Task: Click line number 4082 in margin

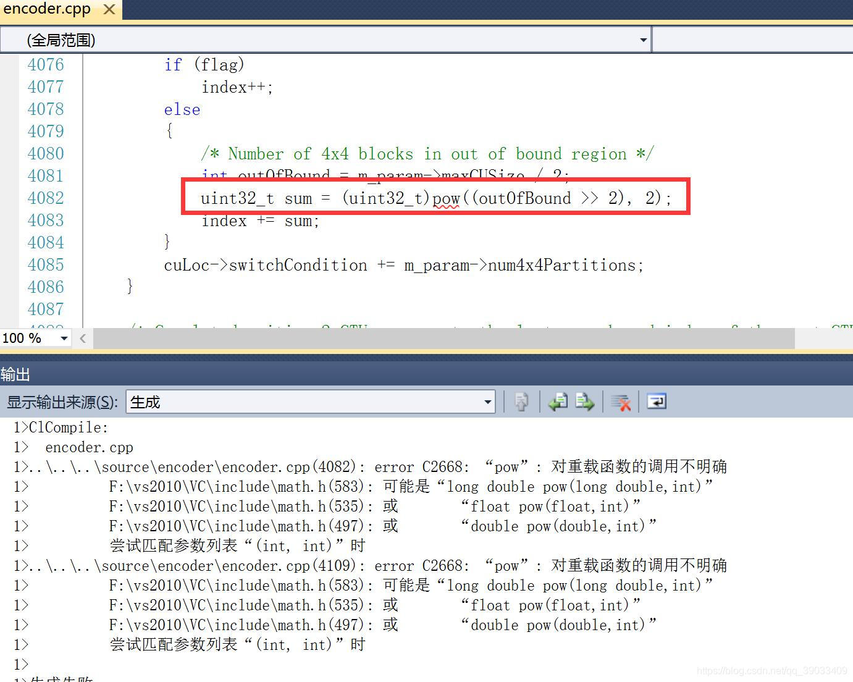Action: point(46,198)
